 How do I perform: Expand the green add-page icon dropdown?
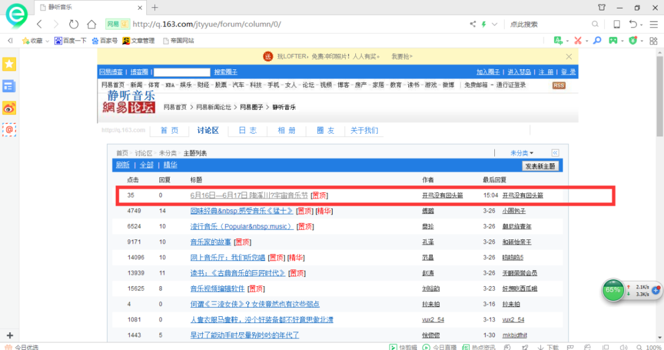click(x=567, y=41)
